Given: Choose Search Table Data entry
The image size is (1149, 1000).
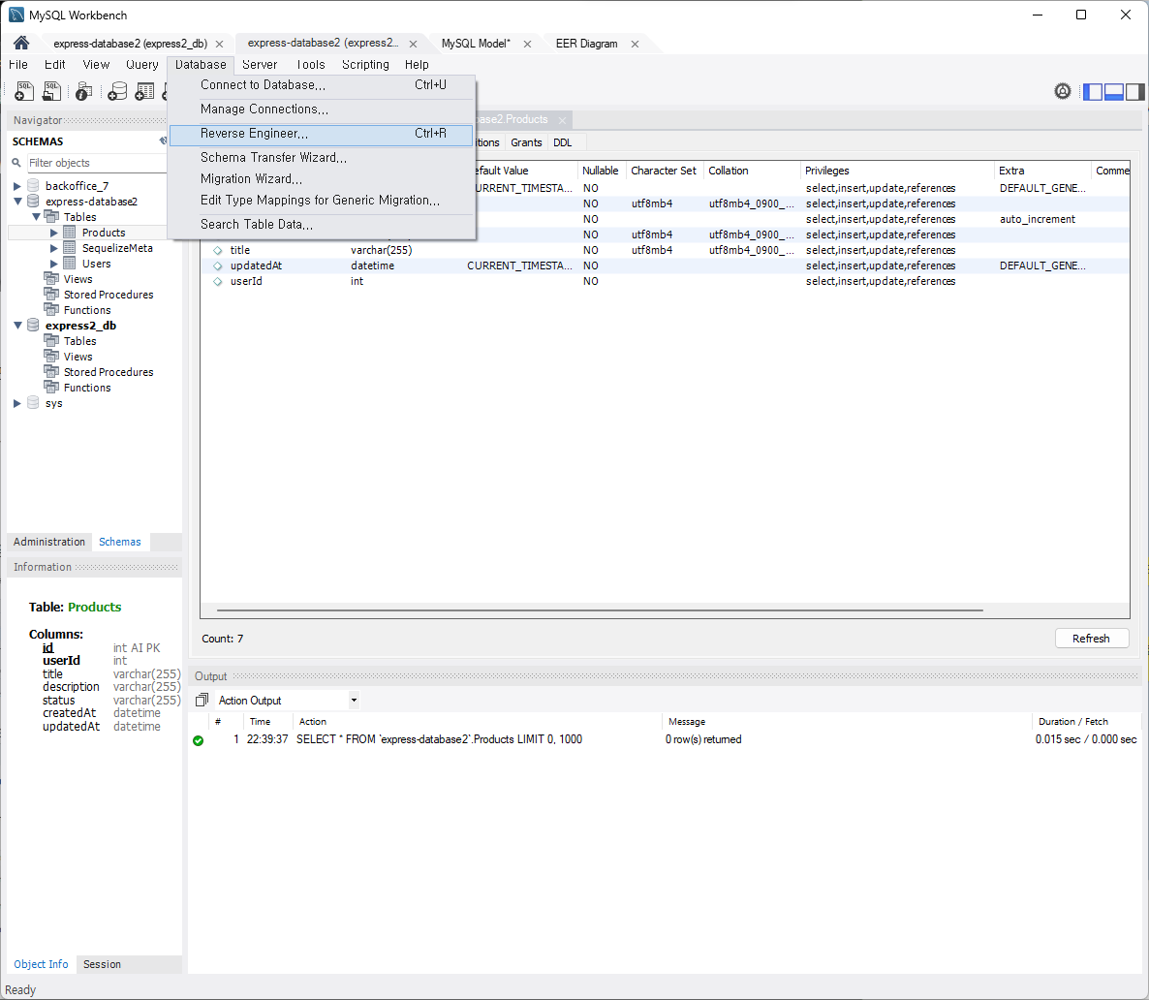Looking at the screenshot, I should (321, 225).
